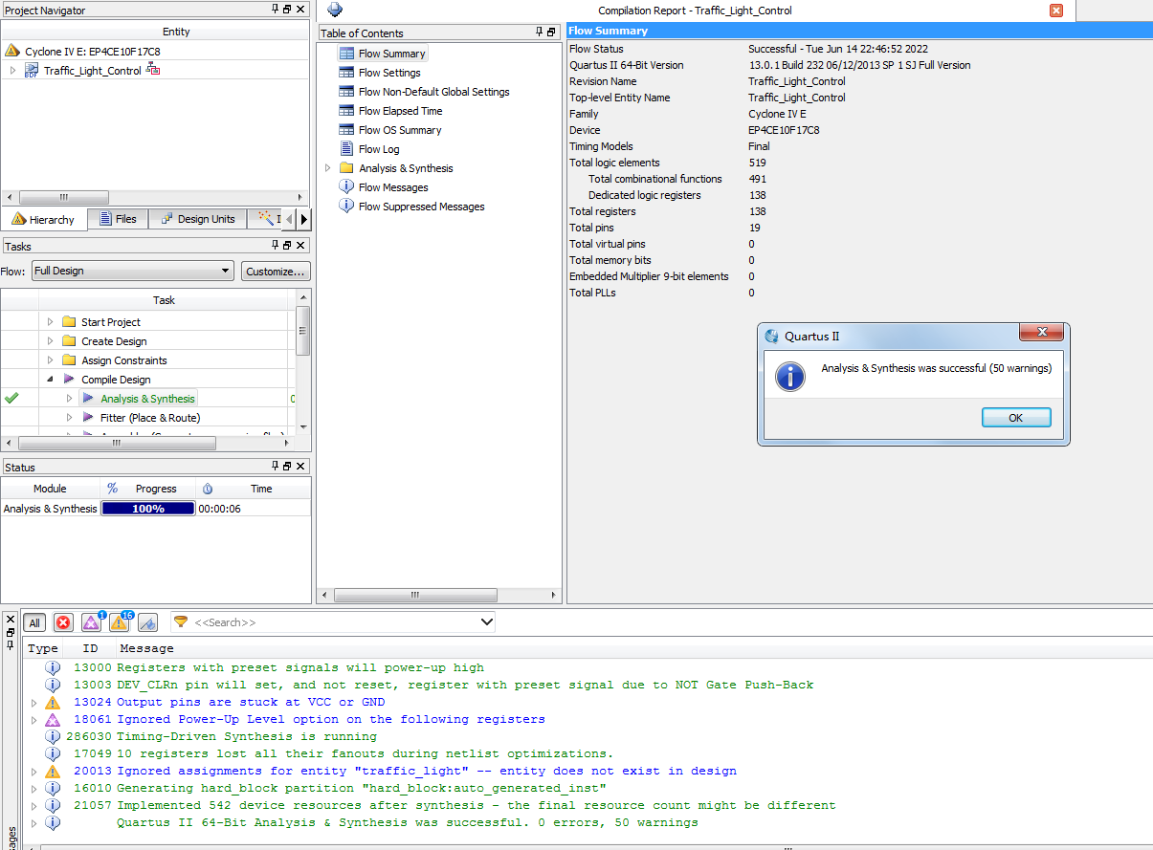Toggle the flagged messages filter icon

pyautogui.click(x=147, y=622)
